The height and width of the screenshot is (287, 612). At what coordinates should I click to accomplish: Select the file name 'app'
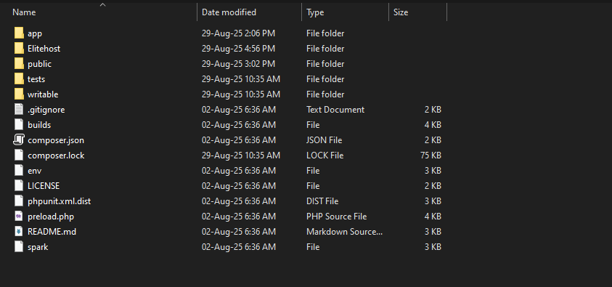click(x=35, y=33)
